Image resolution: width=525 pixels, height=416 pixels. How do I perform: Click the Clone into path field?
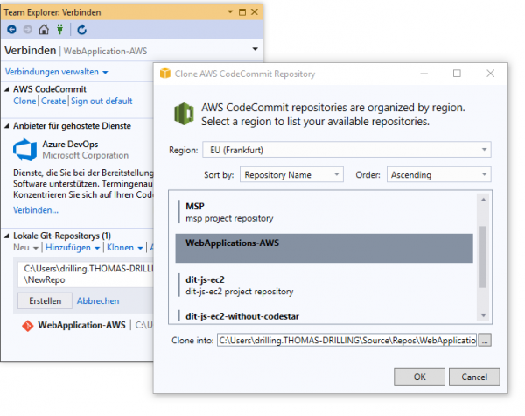pyautogui.click(x=346, y=340)
